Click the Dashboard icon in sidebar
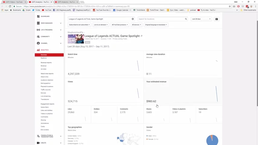Screen dimensions: 258x145 click(x=38, y=16)
